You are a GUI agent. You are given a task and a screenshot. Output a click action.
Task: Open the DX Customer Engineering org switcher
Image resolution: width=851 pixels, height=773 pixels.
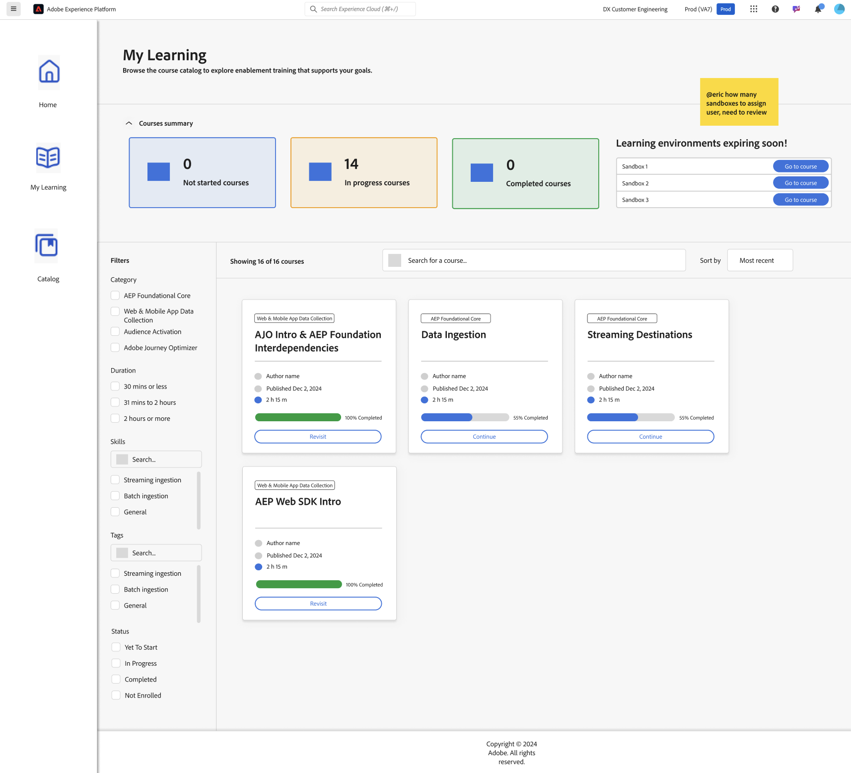635,9
